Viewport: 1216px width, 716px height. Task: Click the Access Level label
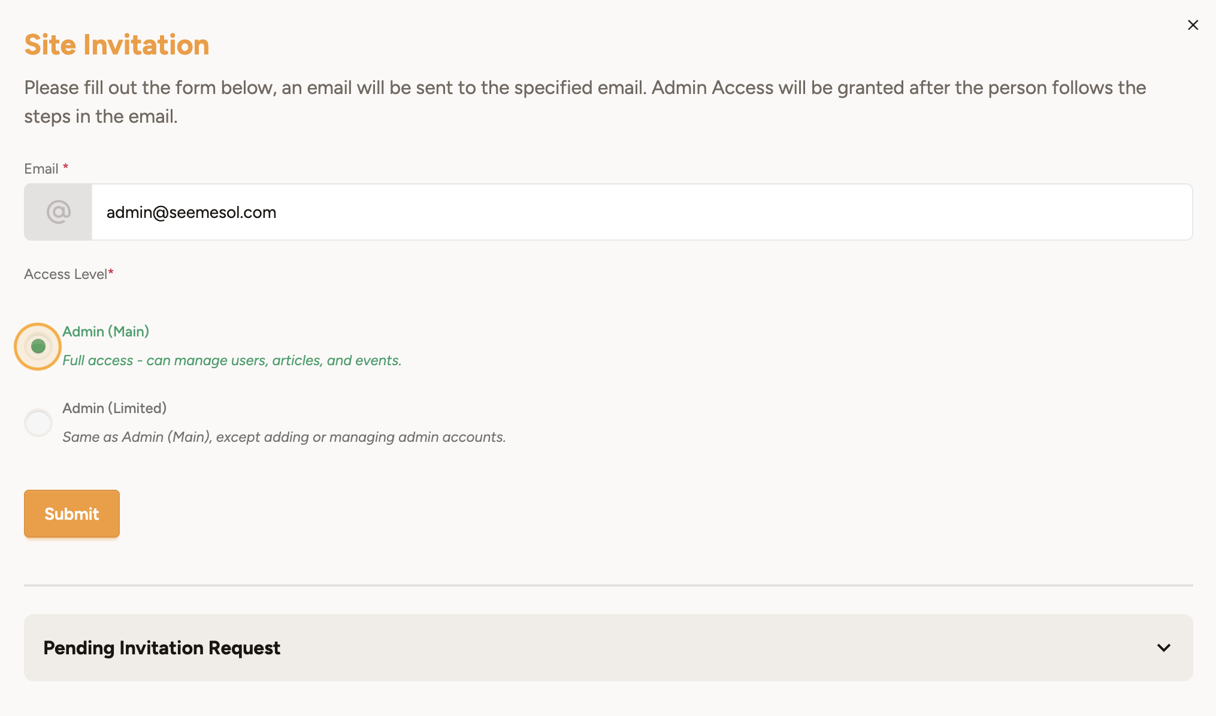click(x=66, y=274)
